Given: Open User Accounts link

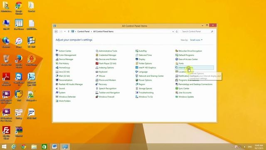Looking at the screenshot, I should 185,92.
